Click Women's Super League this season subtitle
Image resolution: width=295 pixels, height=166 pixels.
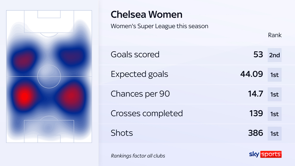point(159,26)
